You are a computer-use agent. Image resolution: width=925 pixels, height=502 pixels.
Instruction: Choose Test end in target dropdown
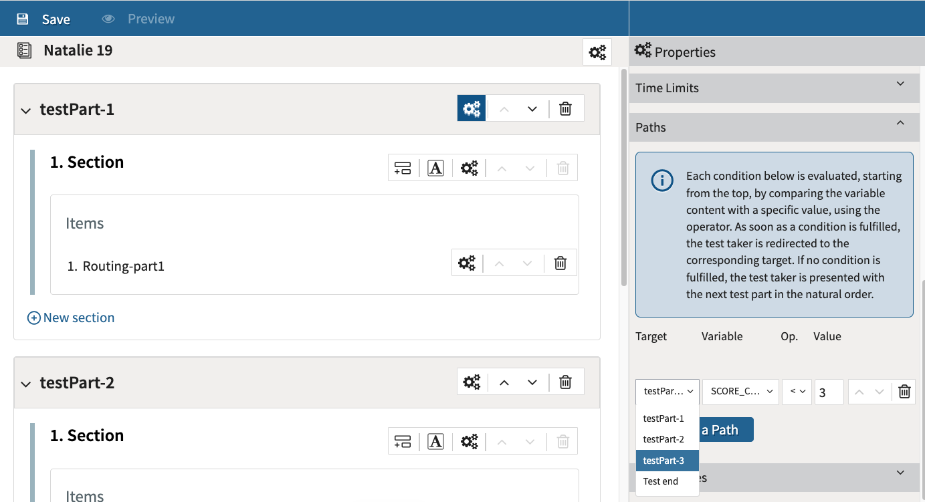(x=661, y=481)
